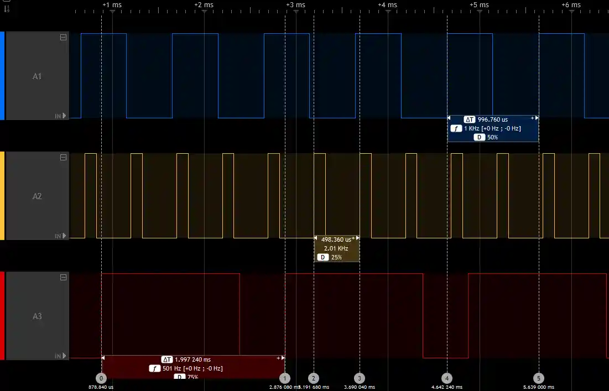This screenshot has width=609, height=391.
Task: Select the blue color bar of channel A1
Action: (x=2, y=76)
